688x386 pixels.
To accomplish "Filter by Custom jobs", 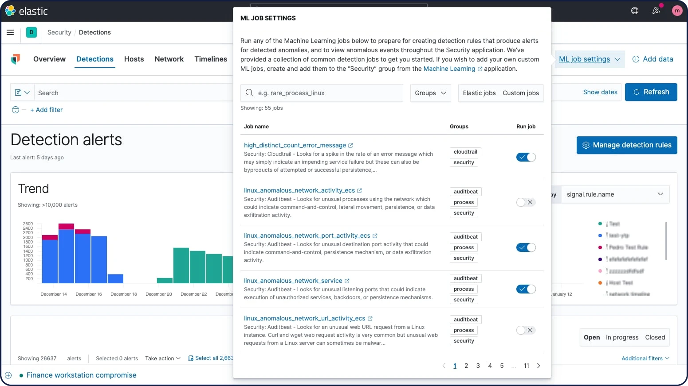I will (521, 93).
